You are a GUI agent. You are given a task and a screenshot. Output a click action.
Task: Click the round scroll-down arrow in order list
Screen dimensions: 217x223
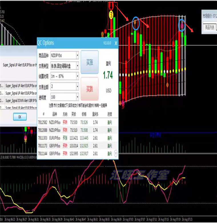(116, 153)
